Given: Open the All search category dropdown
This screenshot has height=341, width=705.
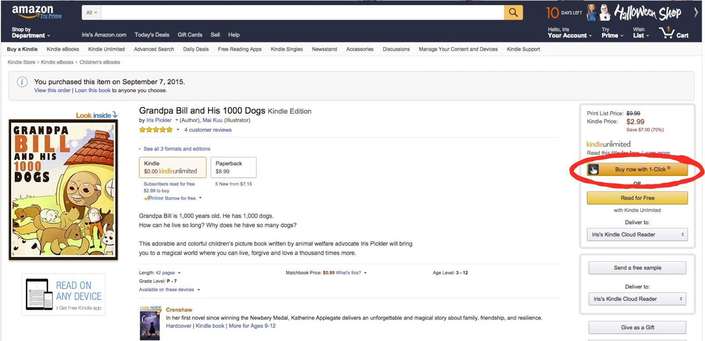Looking at the screenshot, I should click(91, 12).
